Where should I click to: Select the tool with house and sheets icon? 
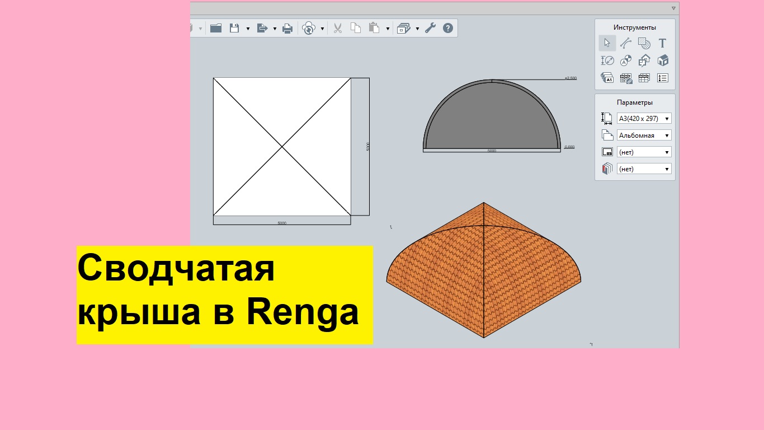click(644, 60)
